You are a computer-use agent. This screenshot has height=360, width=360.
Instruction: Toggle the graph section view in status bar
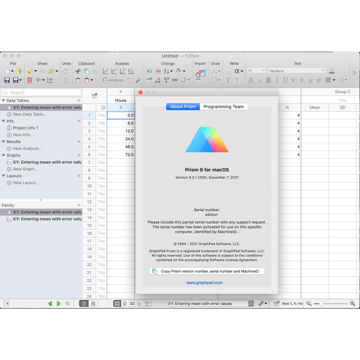(140, 304)
